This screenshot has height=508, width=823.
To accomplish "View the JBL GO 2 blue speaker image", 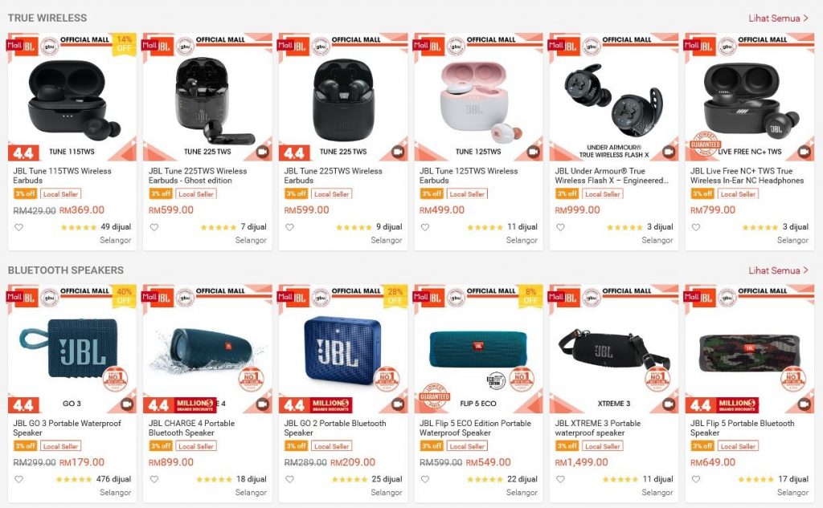I will pyautogui.click(x=342, y=348).
